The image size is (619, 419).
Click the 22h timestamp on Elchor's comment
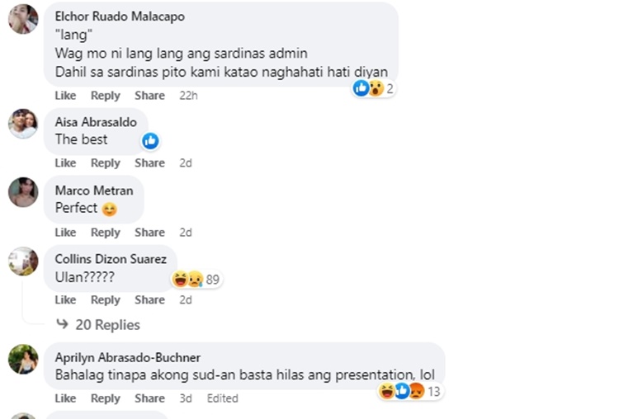click(188, 96)
